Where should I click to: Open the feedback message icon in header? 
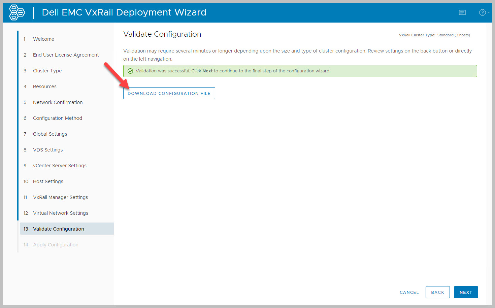click(462, 12)
